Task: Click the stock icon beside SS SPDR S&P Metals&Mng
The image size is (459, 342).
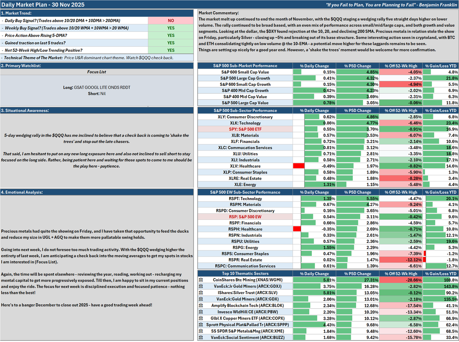Action: (x=201, y=331)
